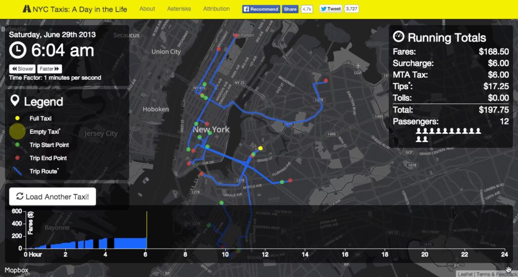Click the Facebook Recommend button
This screenshot has width=518, height=277.
tap(261, 9)
